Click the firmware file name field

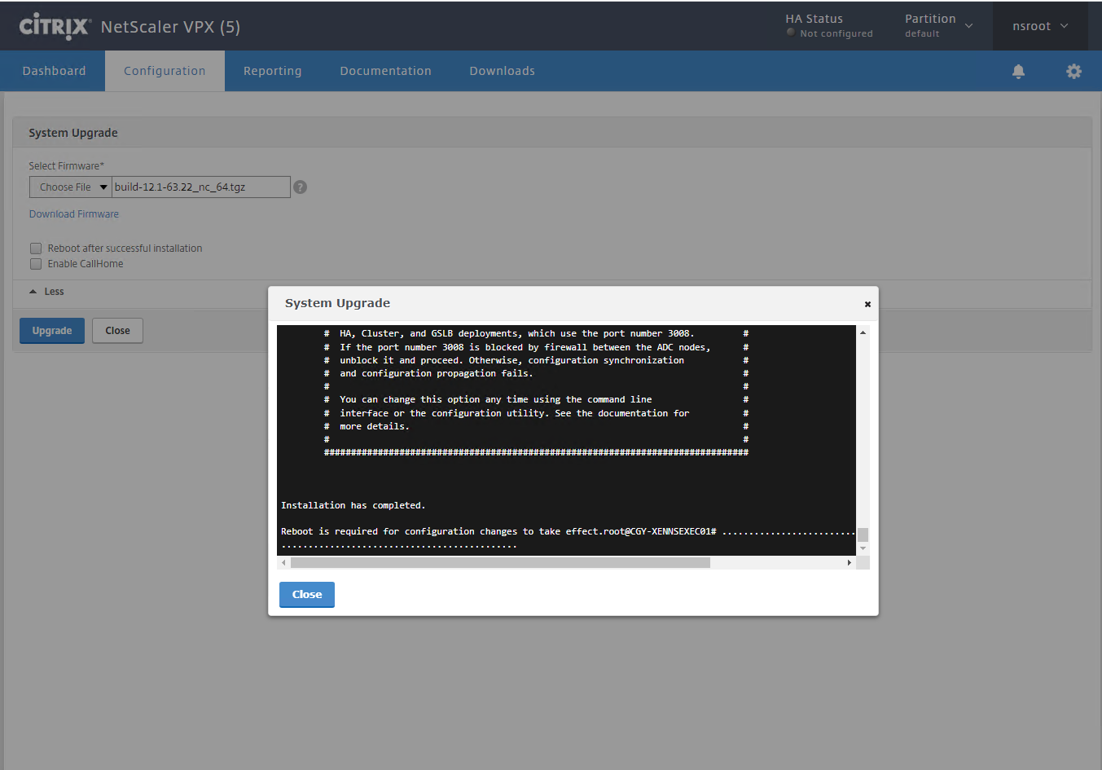click(x=200, y=187)
